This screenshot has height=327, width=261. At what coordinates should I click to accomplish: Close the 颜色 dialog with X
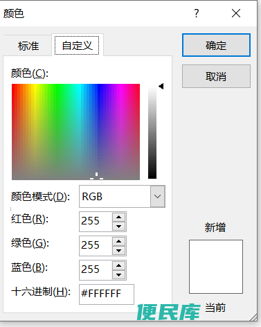point(236,13)
